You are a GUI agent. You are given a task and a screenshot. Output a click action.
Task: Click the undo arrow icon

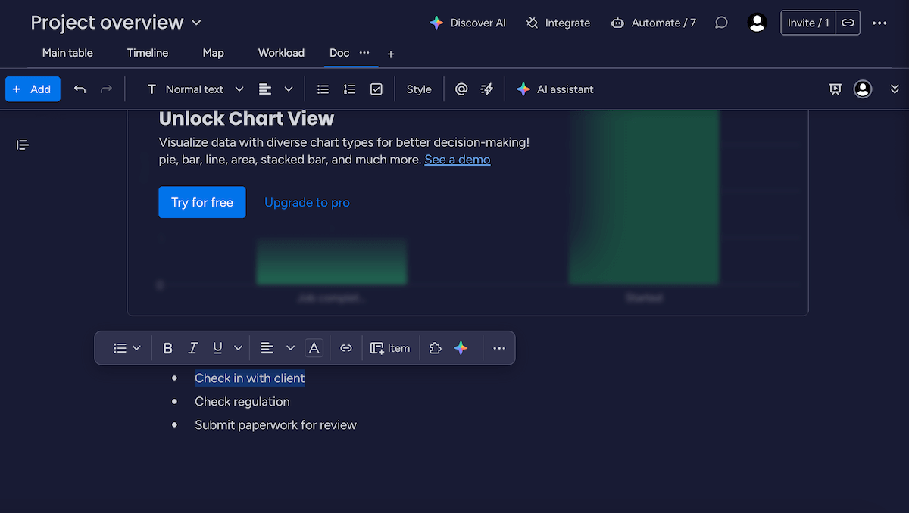80,89
